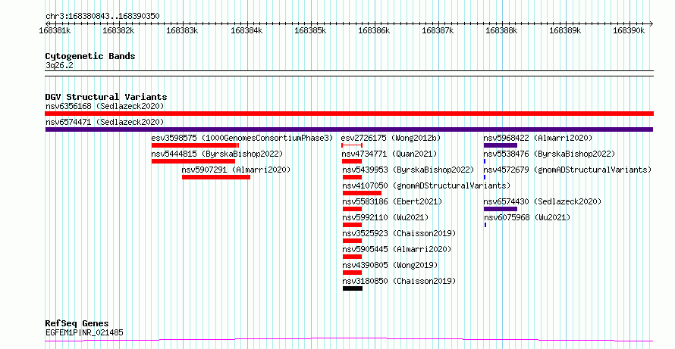Click the Cytogenetic Bands track title
Viewport: 675px width, 349px height.
coord(90,56)
